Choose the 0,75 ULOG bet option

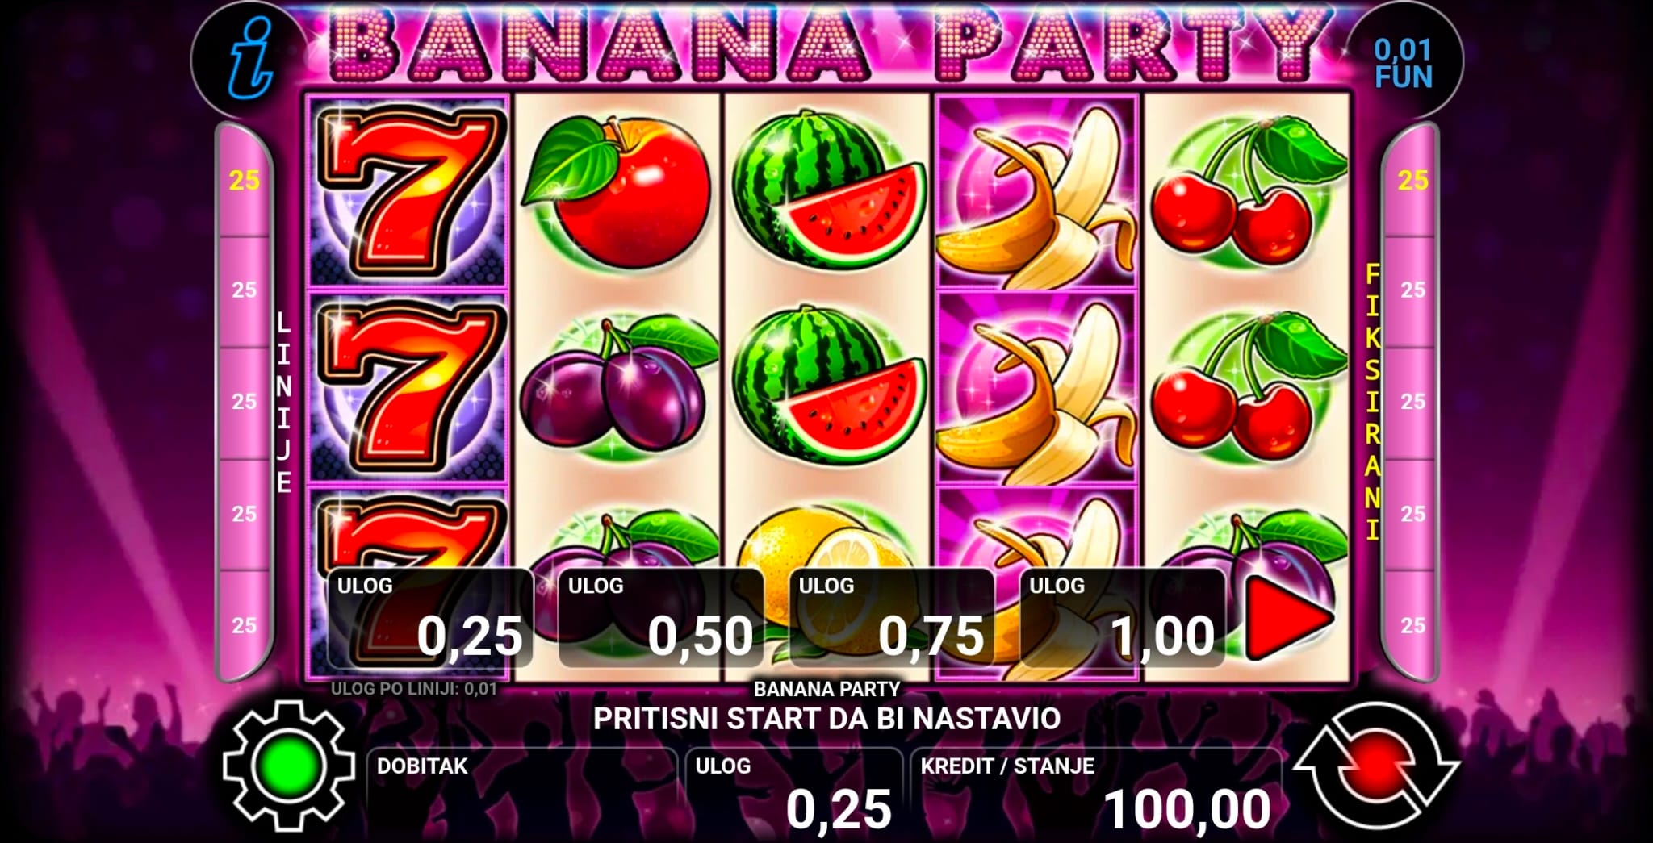tap(892, 618)
